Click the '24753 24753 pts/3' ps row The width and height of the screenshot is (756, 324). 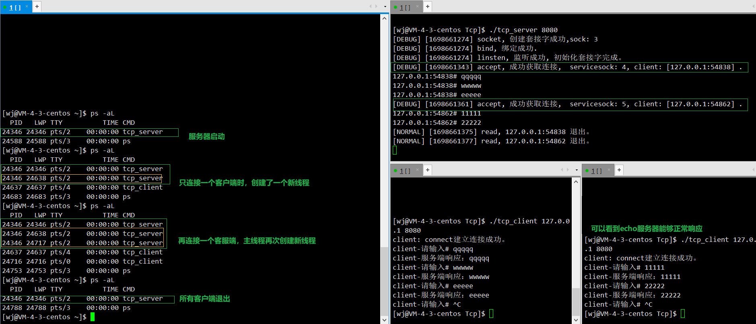pyautogui.click(x=66, y=270)
